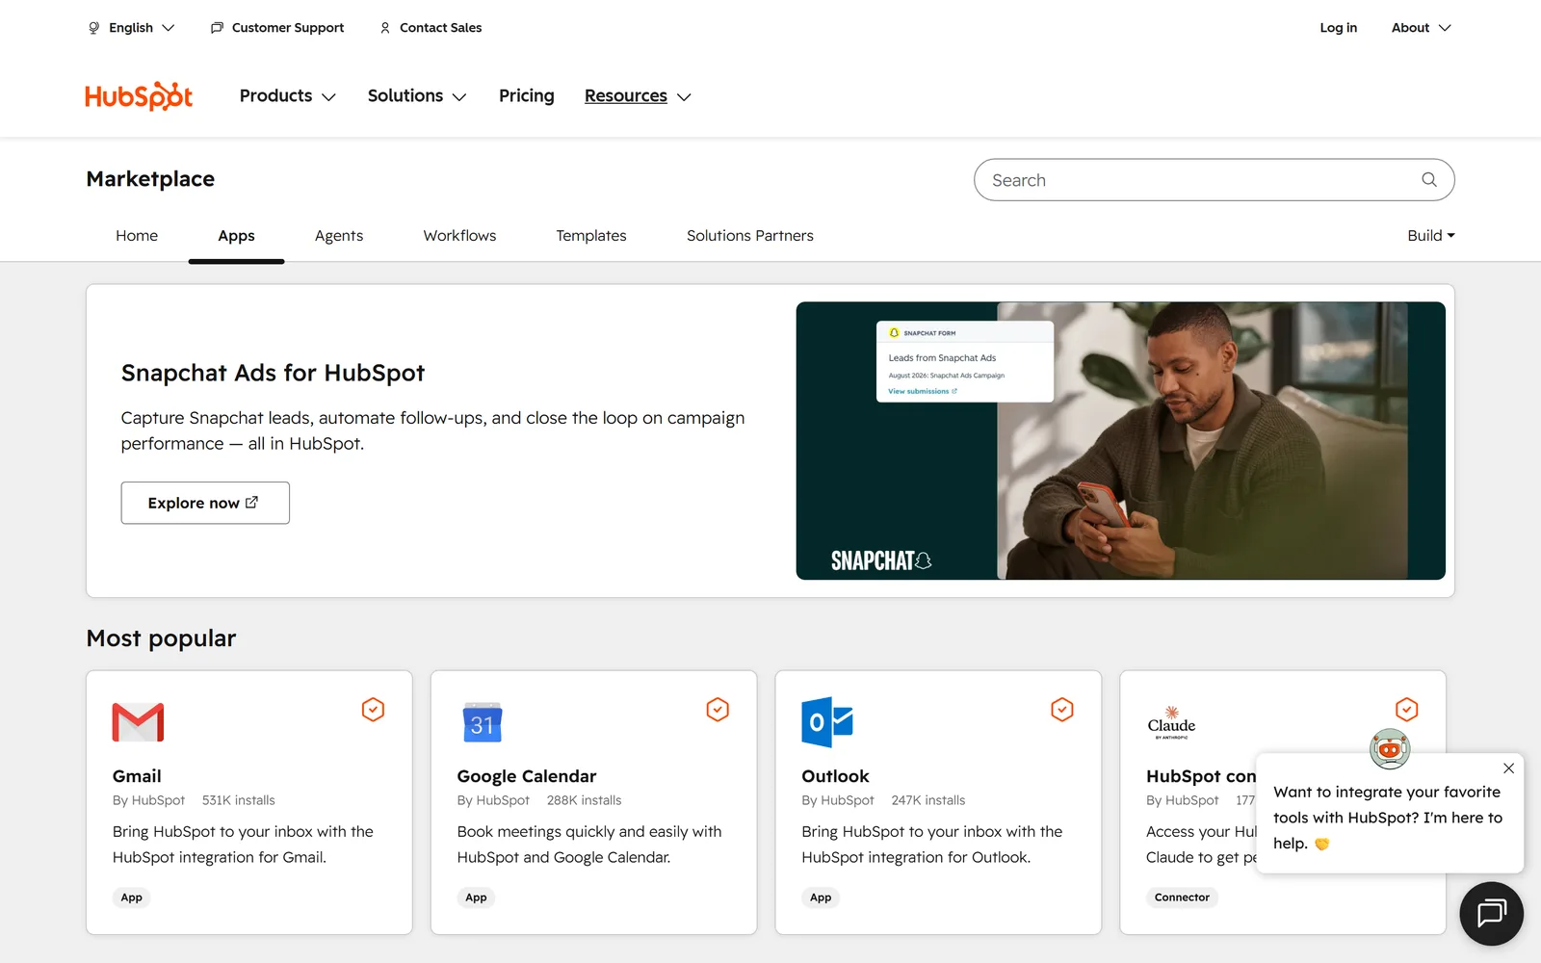Screen dimensions: 1541x963
Task: Click the 288K installs text
Action: [585, 800]
